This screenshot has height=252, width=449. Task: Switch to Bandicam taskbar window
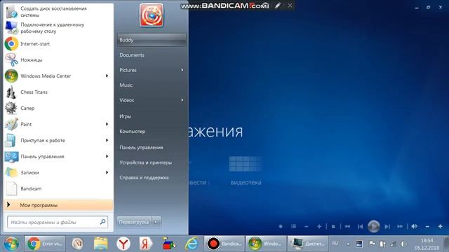point(224,244)
